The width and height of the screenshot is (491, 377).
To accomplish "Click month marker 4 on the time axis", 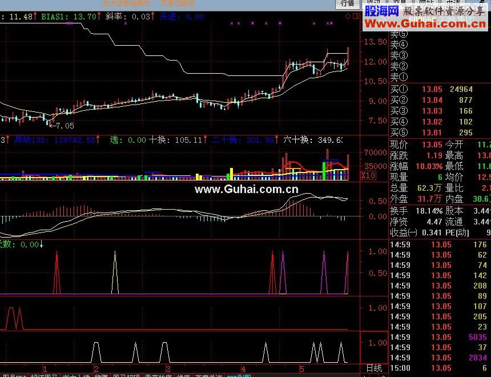I will coord(243,369).
